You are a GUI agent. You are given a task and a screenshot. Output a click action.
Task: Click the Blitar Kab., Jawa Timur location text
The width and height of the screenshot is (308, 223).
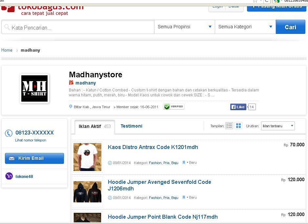92,107
